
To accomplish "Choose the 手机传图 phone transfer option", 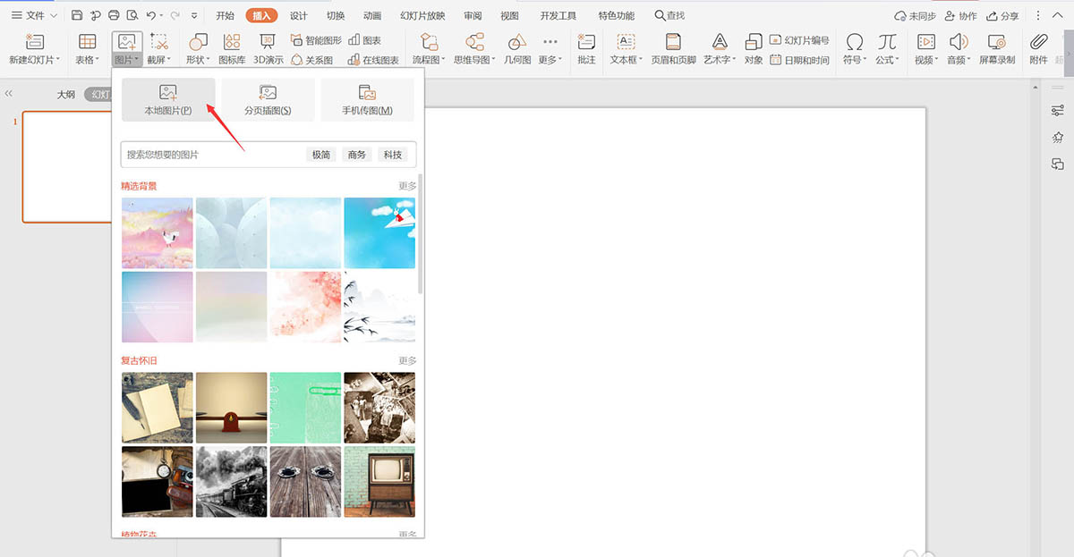I will pyautogui.click(x=367, y=99).
